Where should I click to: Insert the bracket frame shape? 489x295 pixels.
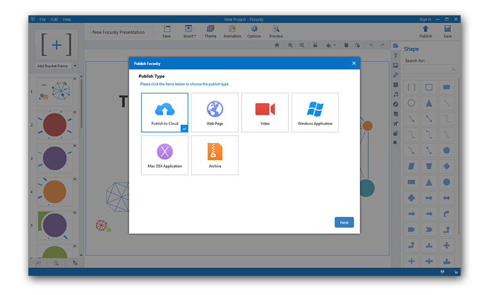(411, 87)
